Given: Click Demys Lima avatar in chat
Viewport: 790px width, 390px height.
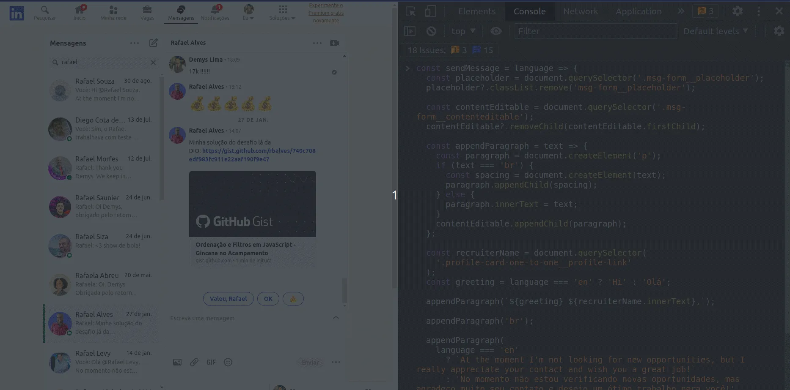Looking at the screenshot, I should click(177, 64).
